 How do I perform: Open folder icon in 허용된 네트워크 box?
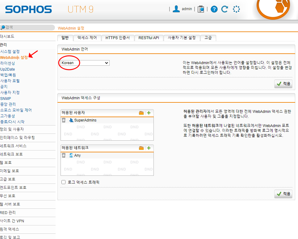point(141,148)
